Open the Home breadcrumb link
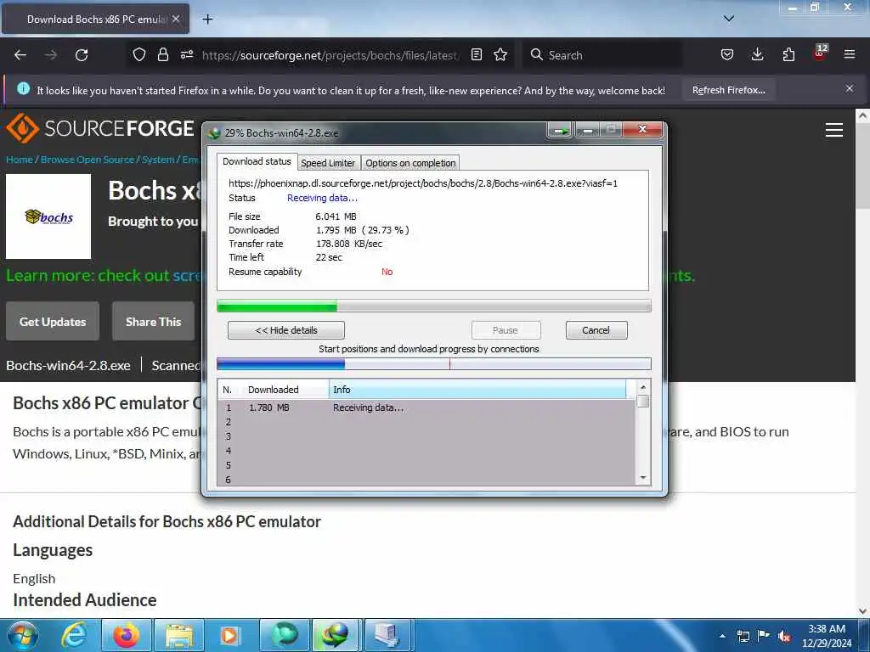Viewport: 870px width, 652px height. point(20,160)
